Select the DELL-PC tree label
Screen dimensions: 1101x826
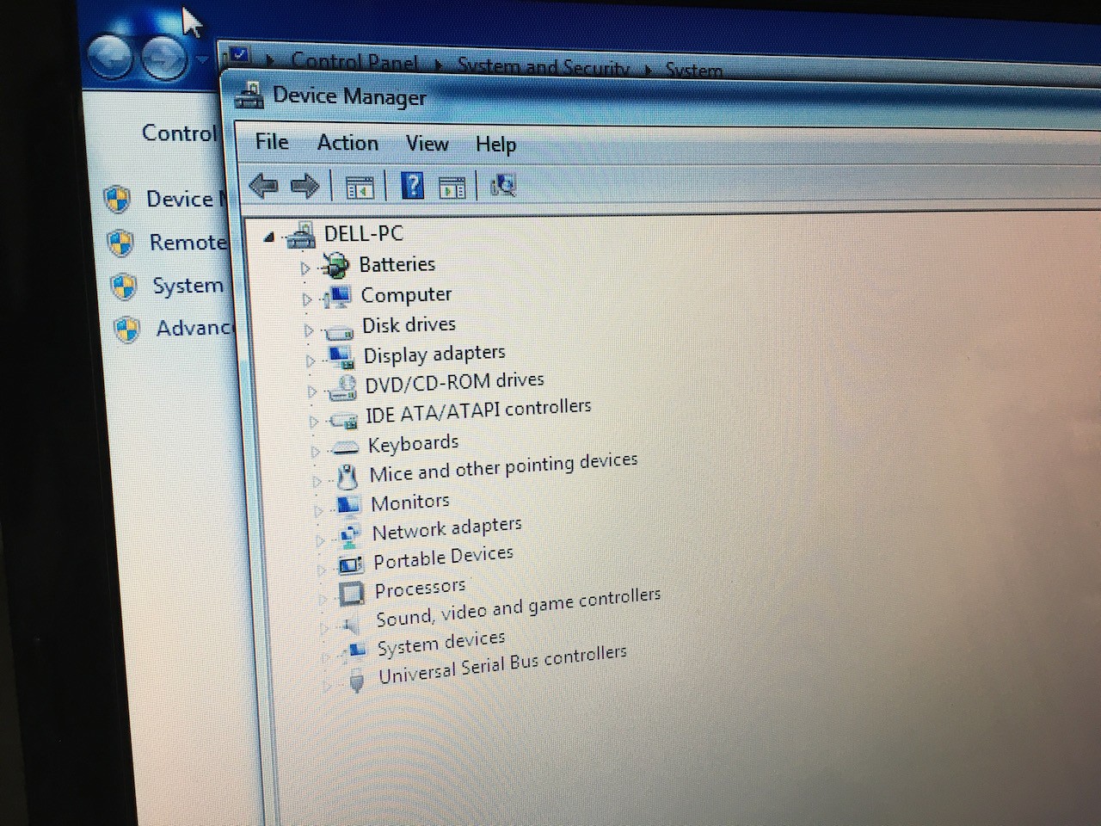coord(363,233)
